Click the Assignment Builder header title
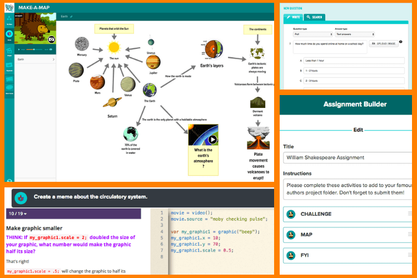Image resolution: width=417 pixels, height=278 pixels. pyautogui.click(x=355, y=105)
